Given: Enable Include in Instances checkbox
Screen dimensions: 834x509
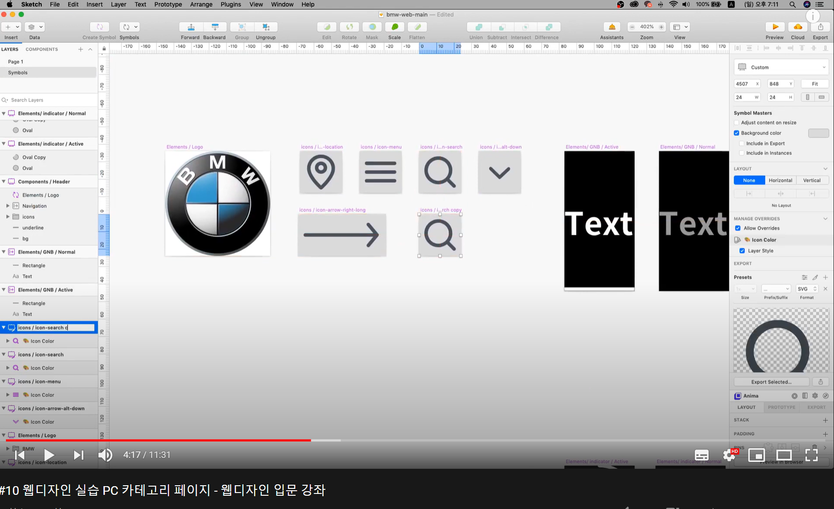Looking at the screenshot, I should coord(742,153).
